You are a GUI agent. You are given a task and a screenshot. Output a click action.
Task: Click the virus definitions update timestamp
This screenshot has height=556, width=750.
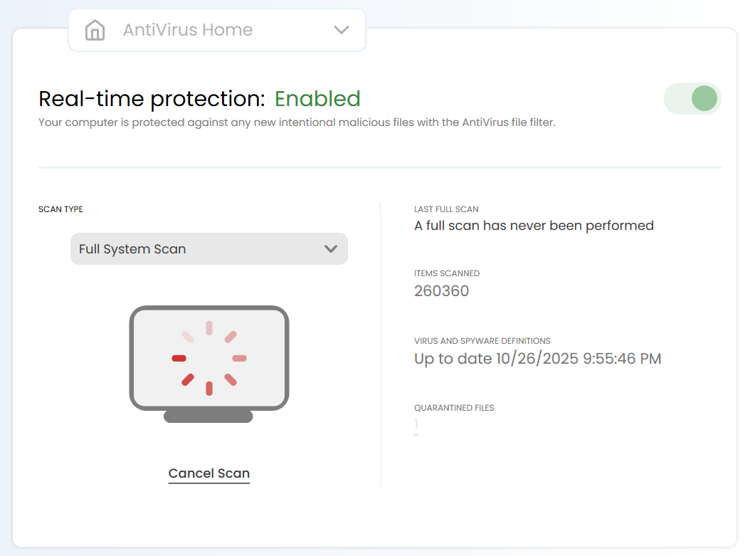(x=537, y=358)
